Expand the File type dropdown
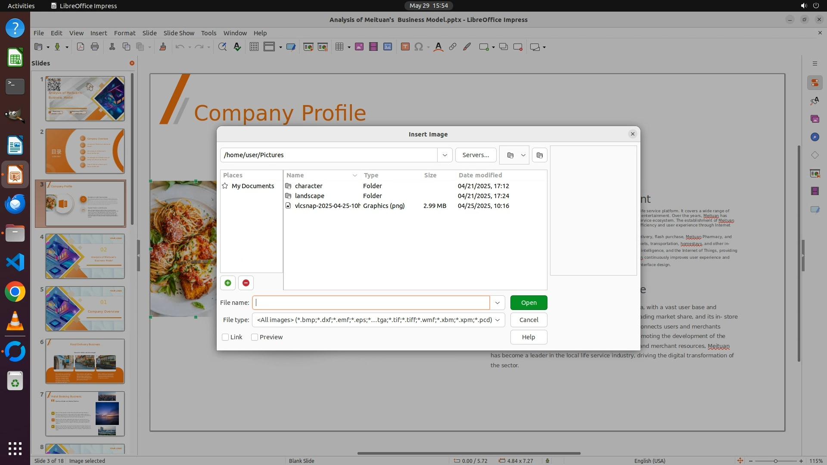This screenshot has height=465, width=827. pos(497,320)
